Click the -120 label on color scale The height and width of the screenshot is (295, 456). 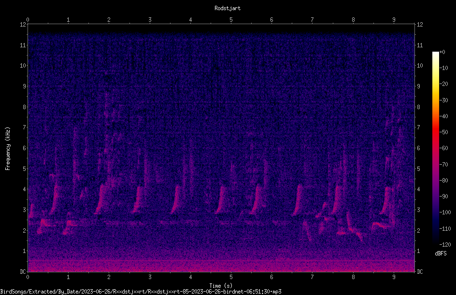[445, 245]
